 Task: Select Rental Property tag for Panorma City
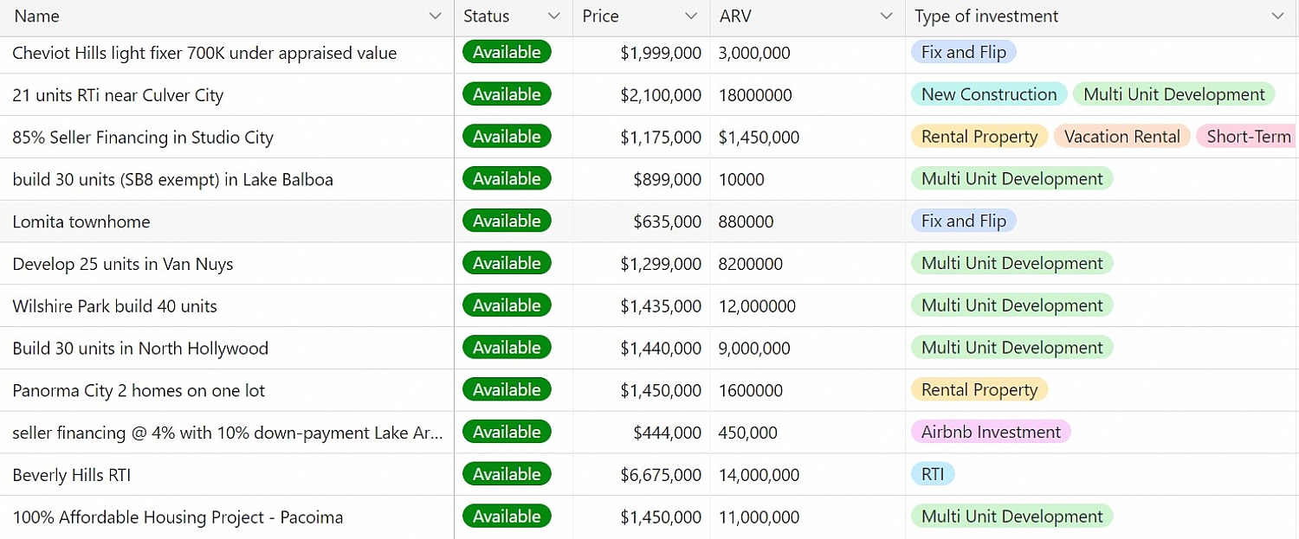pyautogui.click(x=979, y=390)
